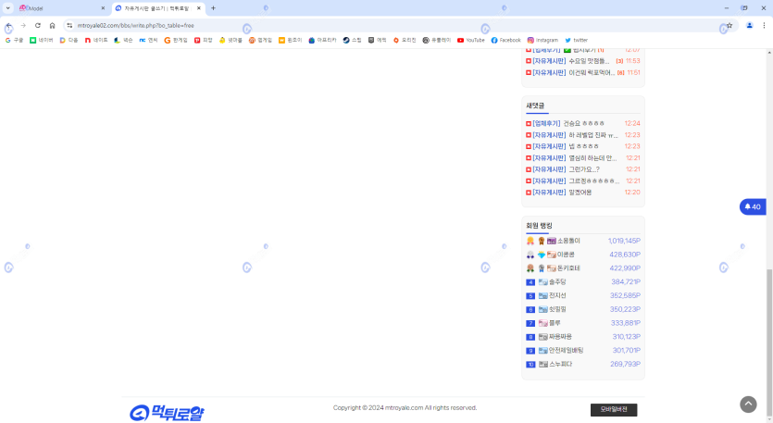Reload the page
This screenshot has height=423, width=773.
(38, 25)
